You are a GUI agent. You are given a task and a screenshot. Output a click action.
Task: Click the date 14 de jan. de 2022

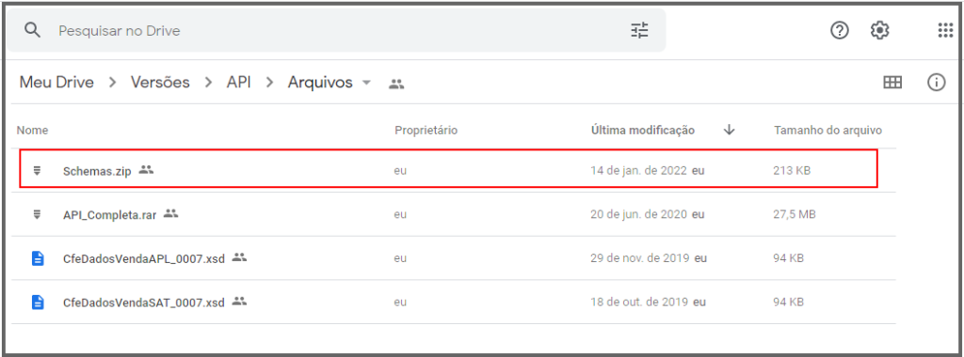coord(638,171)
